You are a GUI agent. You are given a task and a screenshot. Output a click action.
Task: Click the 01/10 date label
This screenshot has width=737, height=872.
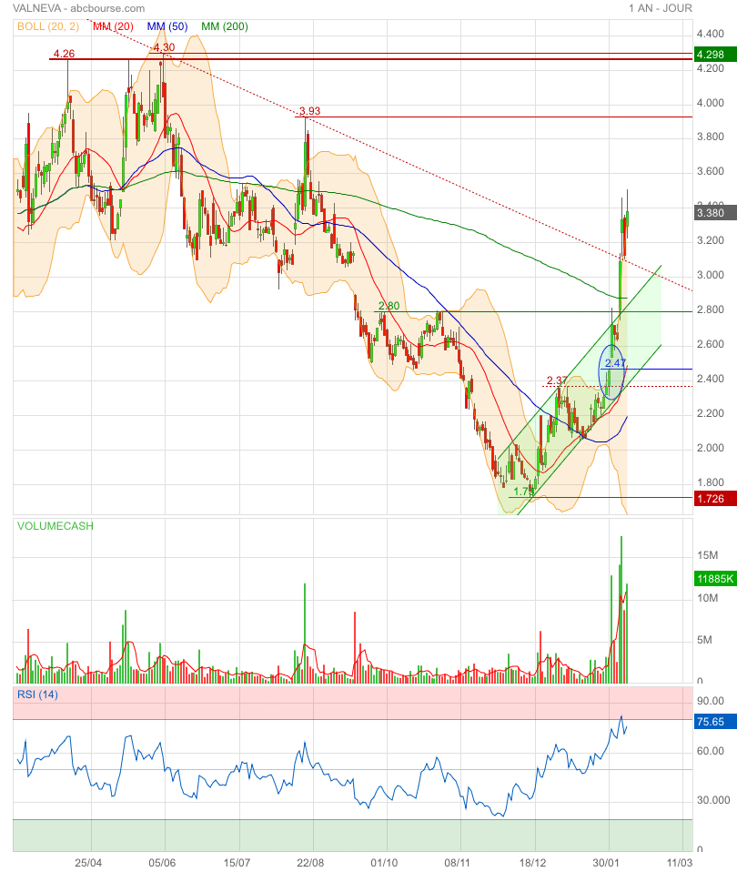[384, 863]
